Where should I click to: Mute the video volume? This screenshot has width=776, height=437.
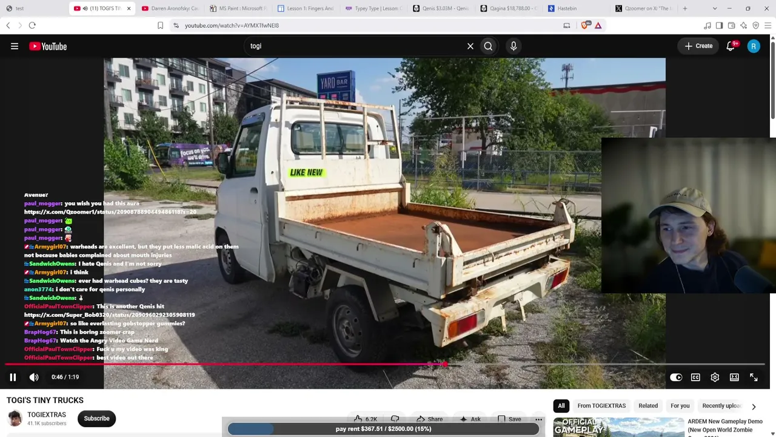click(34, 377)
